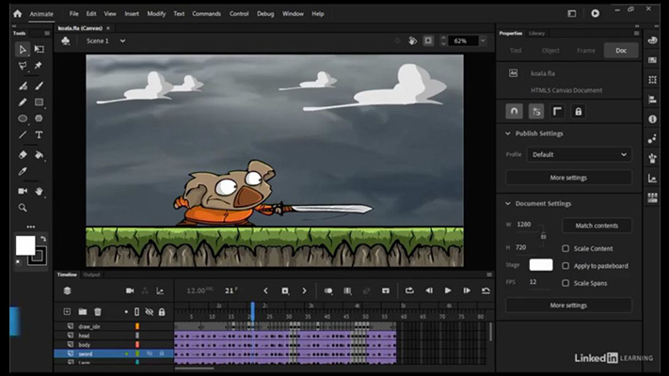Collapse the Publish Settings section
Image resolution: width=669 pixels, height=376 pixels.
tap(509, 133)
